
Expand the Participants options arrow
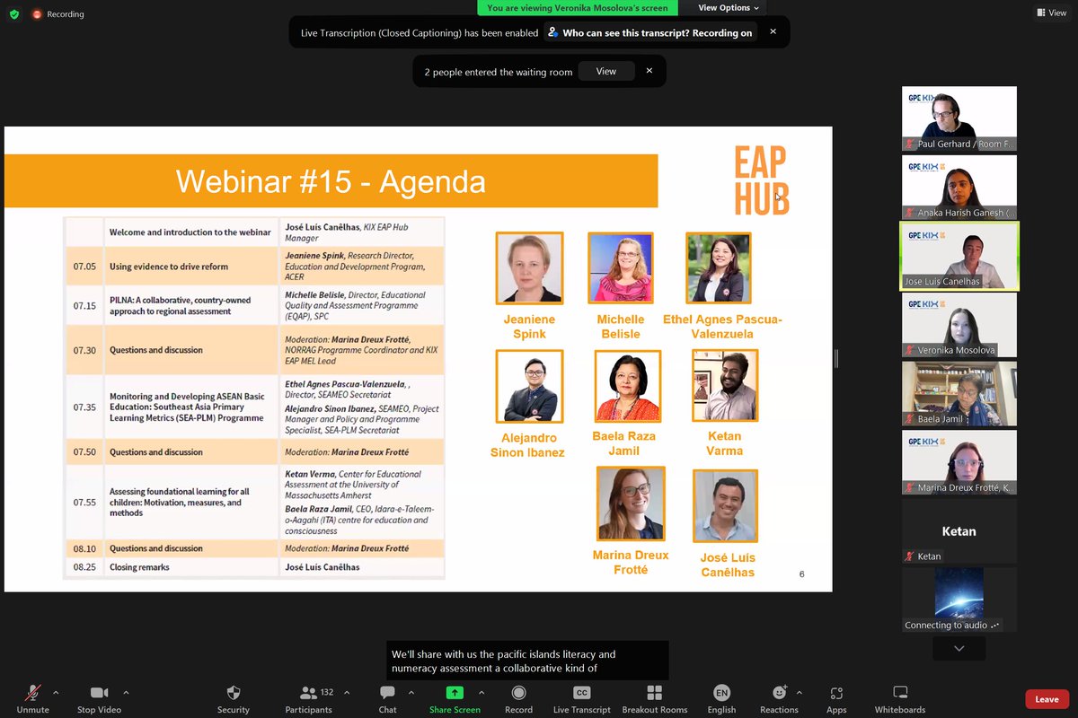click(x=347, y=693)
